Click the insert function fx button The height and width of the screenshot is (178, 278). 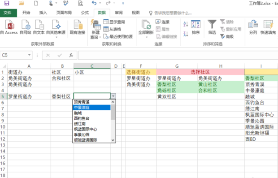[x=71, y=55]
